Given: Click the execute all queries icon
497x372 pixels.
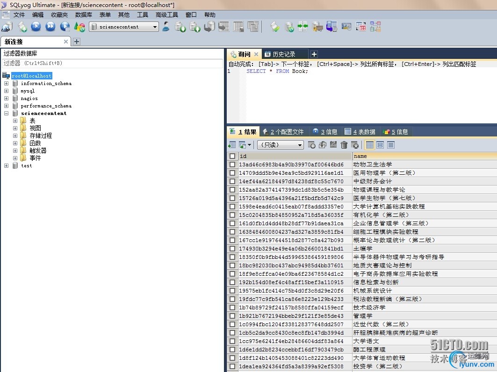Looking at the screenshot, I should click(50, 27).
